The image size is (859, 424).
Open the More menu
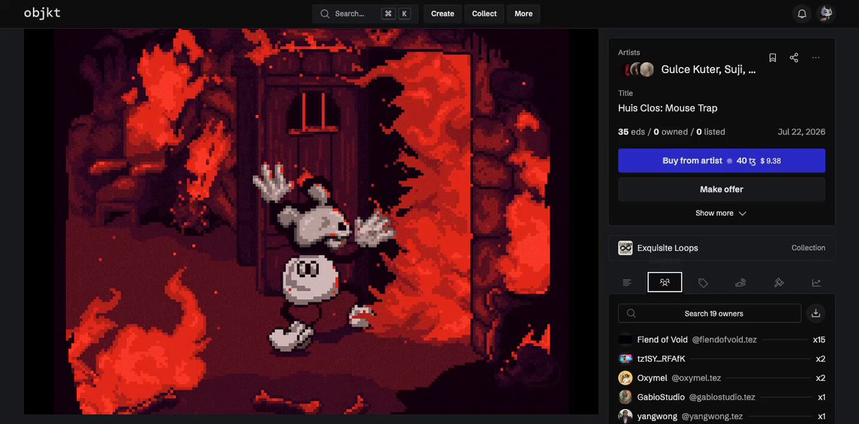(x=523, y=14)
